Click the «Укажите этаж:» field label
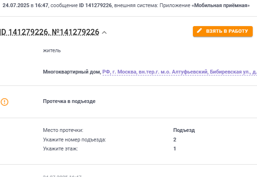Screen dimensions: 257x177 [60, 149]
